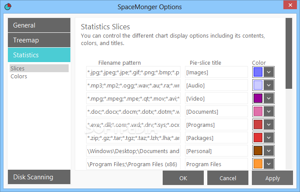Viewport: 300px width, 192px height.
Task: Click the brown color swatch for Personal
Action: click(258, 150)
